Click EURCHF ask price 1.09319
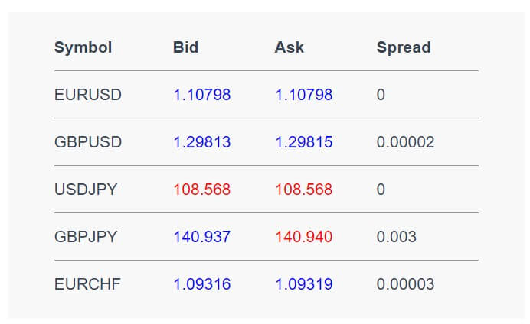This screenshot has height=324, width=530. [x=304, y=284]
